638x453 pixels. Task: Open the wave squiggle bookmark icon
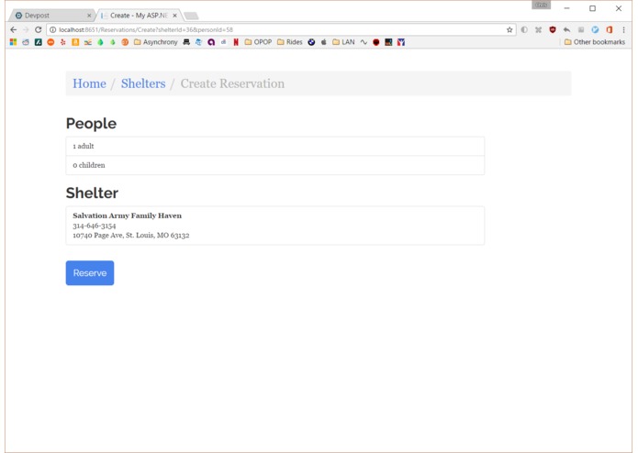(364, 42)
